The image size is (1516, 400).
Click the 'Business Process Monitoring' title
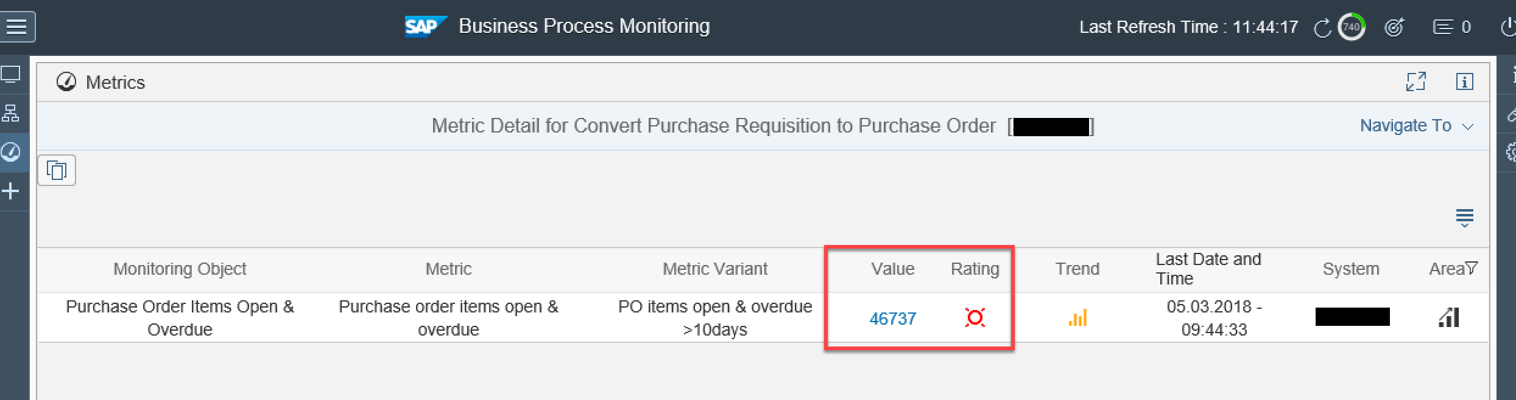584,26
